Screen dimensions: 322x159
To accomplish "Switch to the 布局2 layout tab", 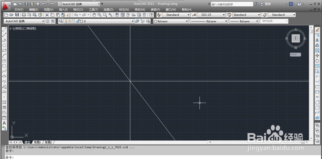I will (x=48, y=142).
